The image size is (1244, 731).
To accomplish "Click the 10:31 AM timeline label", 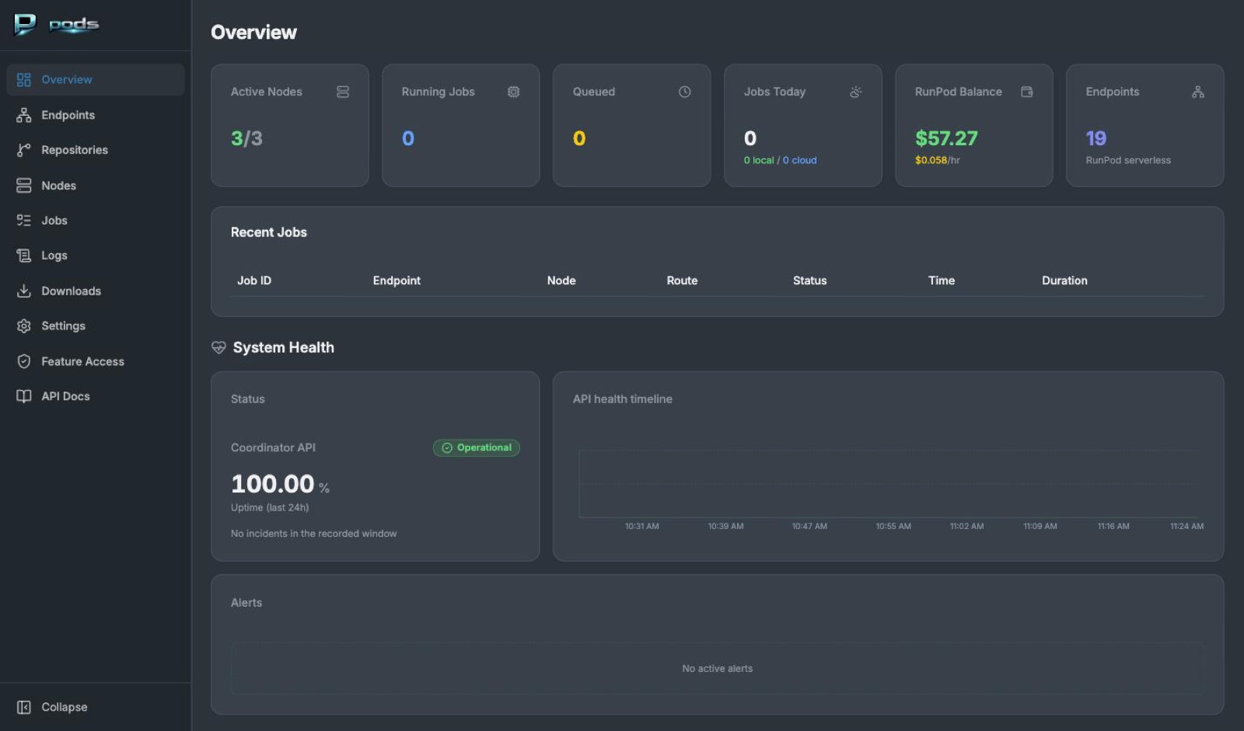I will coord(642,526).
